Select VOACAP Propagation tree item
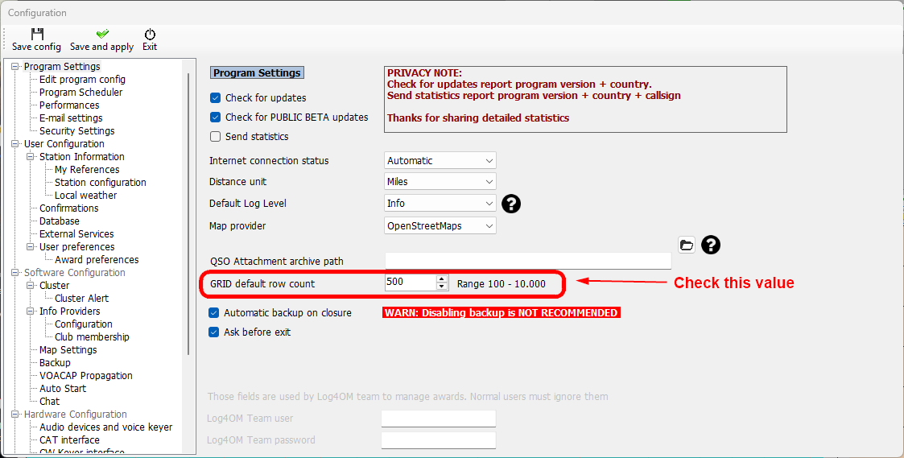Image resolution: width=904 pixels, height=458 pixels. point(86,376)
